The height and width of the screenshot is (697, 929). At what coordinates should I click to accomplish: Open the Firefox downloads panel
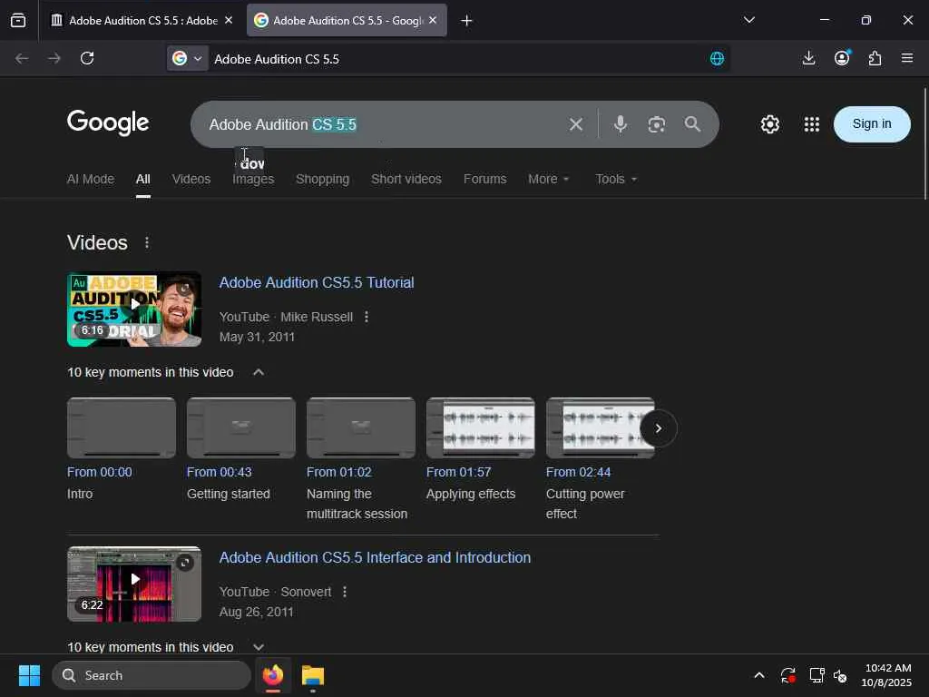click(808, 58)
